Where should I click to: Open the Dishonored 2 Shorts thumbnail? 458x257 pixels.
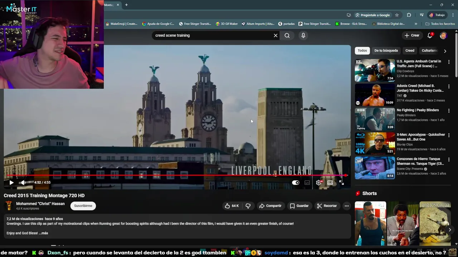click(x=435, y=223)
